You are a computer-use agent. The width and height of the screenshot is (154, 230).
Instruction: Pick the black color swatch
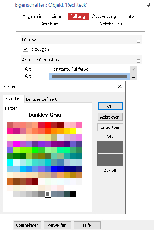[x=73, y=194]
